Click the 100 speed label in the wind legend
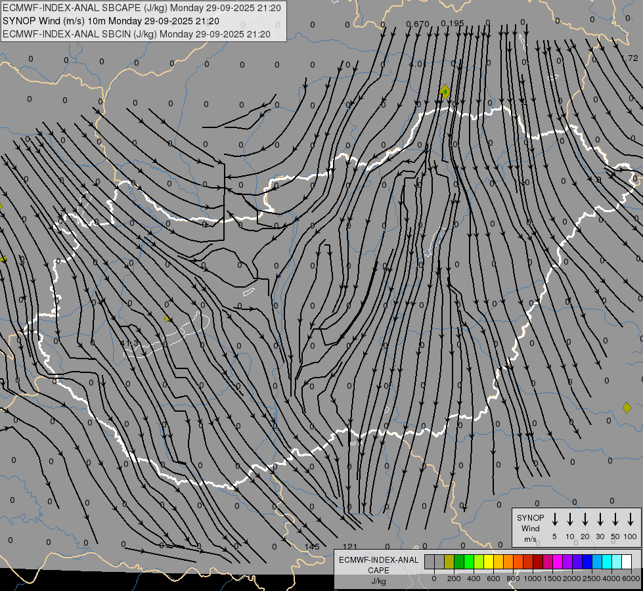The width and height of the screenshot is (643, 591). [631, 536]
